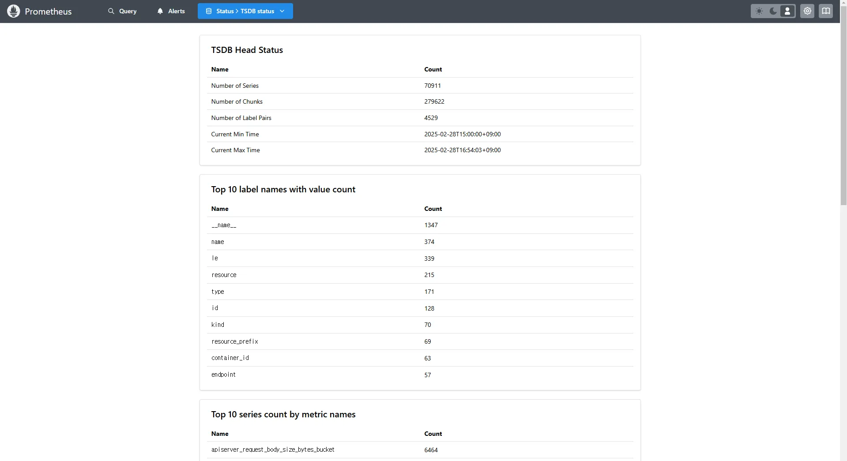The height and width of the screenshot is (461, 847).
Task: Select the count 128
Action: click(429, 308)
